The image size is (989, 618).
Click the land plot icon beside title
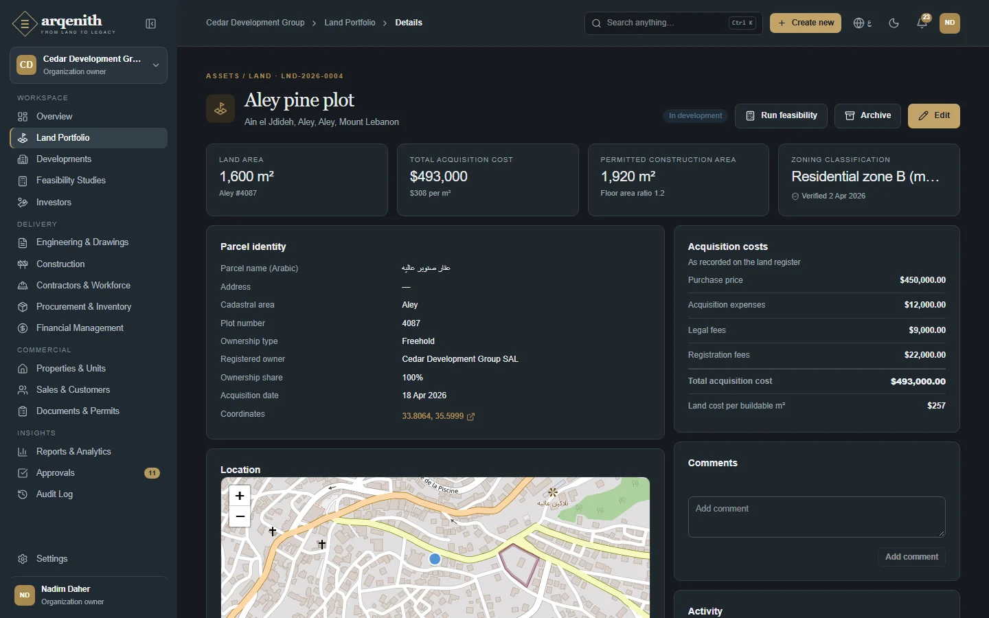click(x=220, y=108)
